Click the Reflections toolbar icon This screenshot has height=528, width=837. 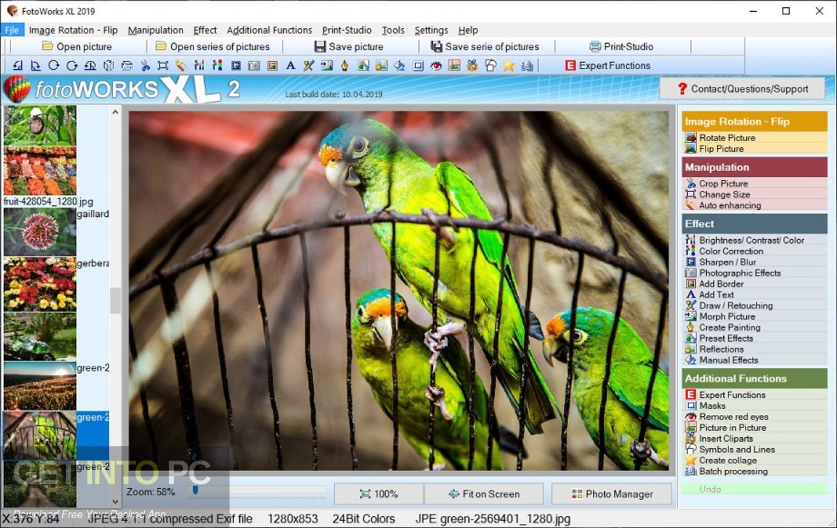point(381,65)
